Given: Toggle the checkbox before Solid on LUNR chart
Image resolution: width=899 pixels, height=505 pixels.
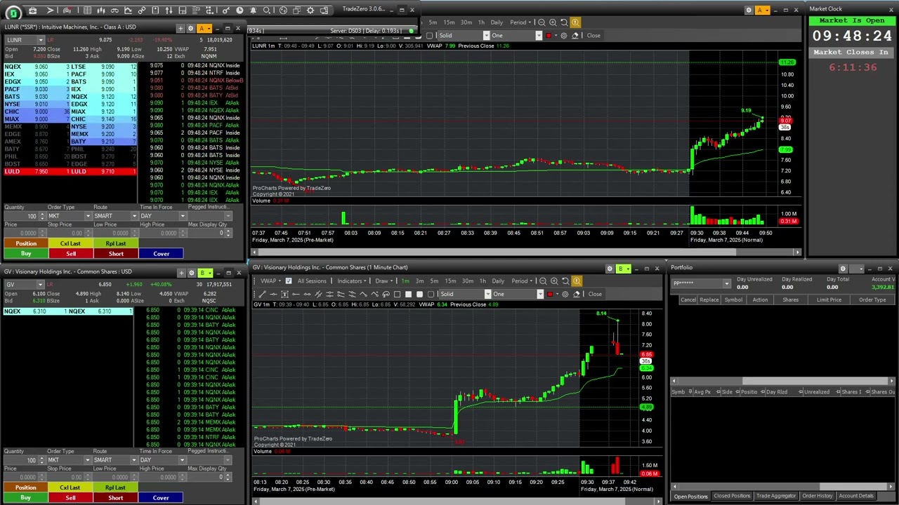Looking at the screenshot, I should point(431,35).
